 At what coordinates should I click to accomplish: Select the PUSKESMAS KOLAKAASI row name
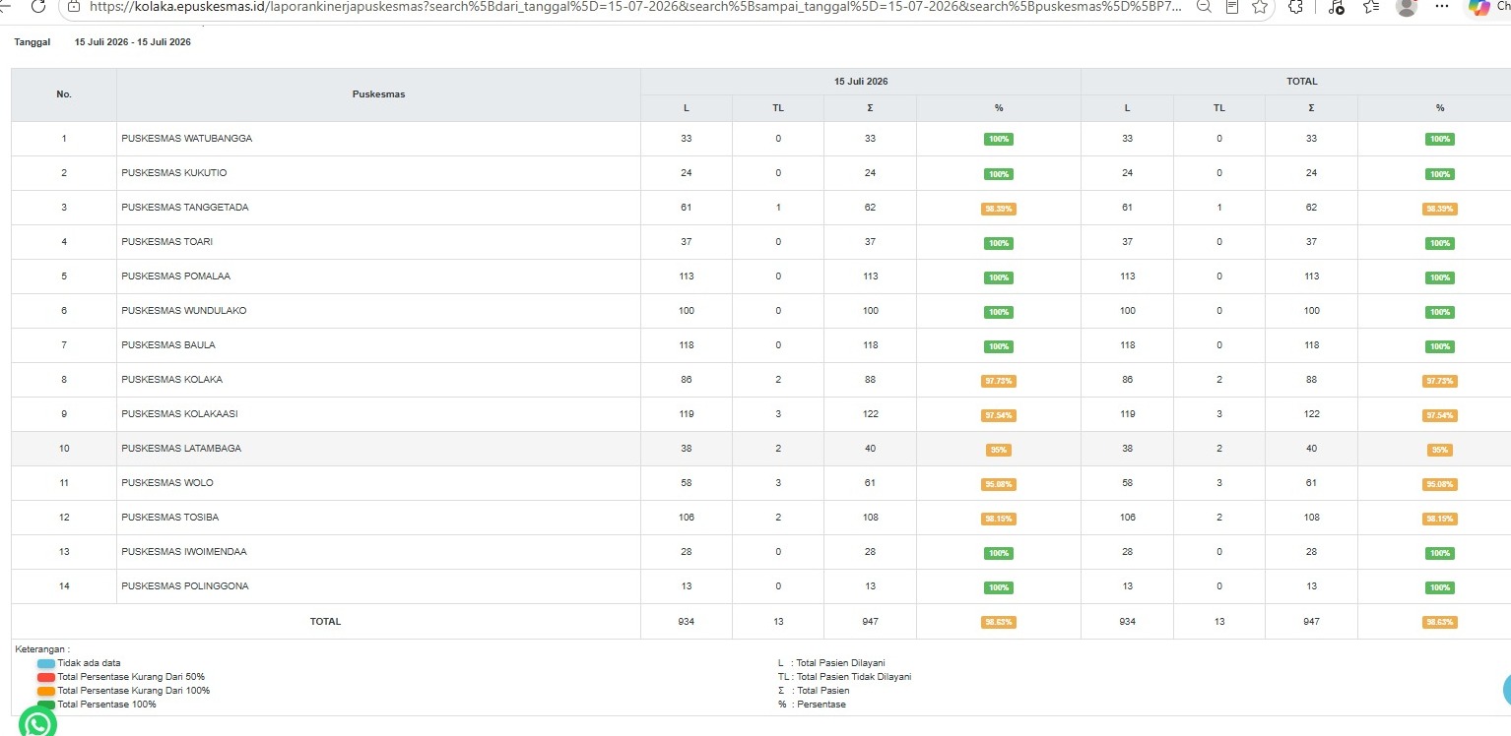pyautogui.click(x=179, y=414)
